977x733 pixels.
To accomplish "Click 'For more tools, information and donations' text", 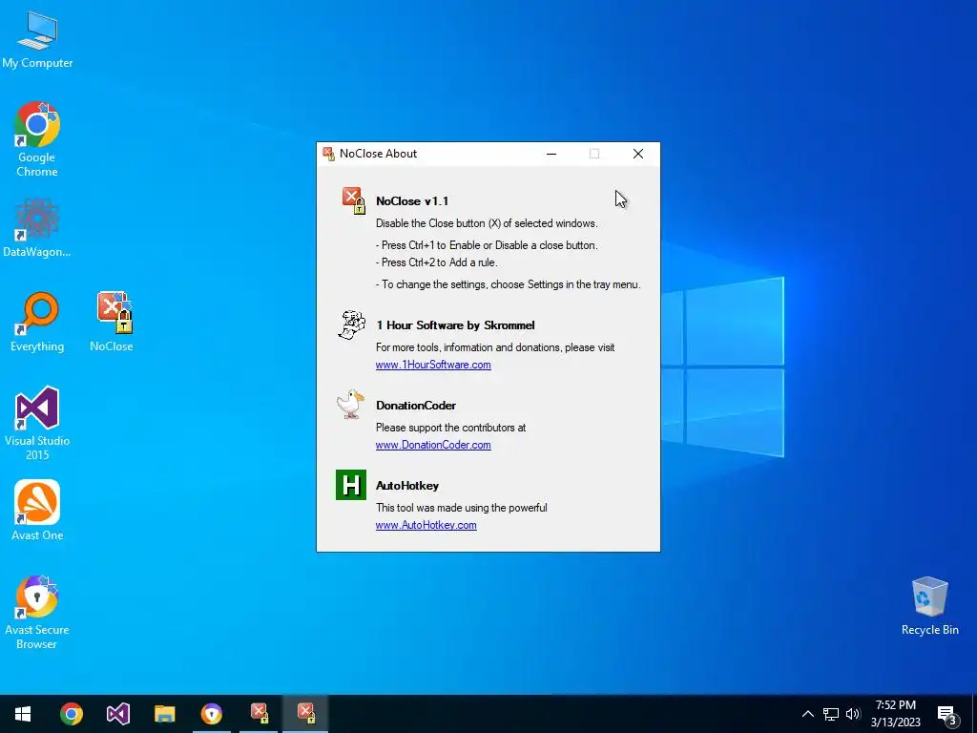I will [495, 347].
